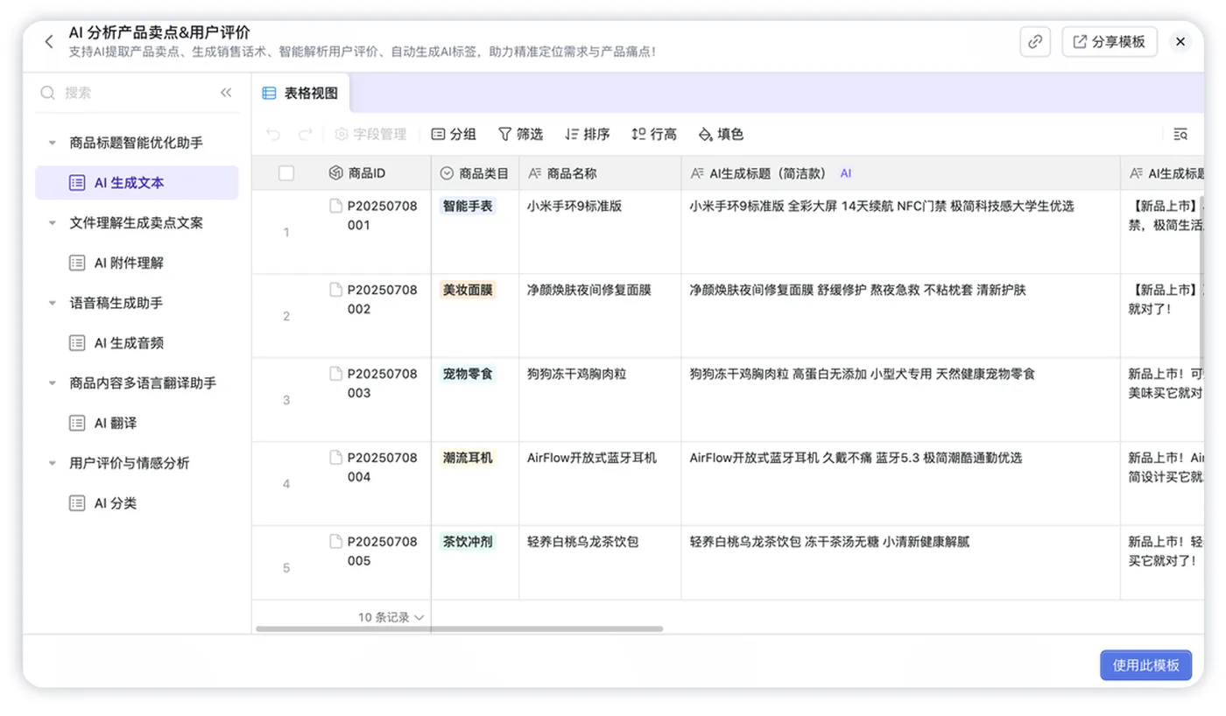This screenshot has height=716, width=1226.
Task: Click the text-type icon beside 商品名称 header
Action: 535,173
